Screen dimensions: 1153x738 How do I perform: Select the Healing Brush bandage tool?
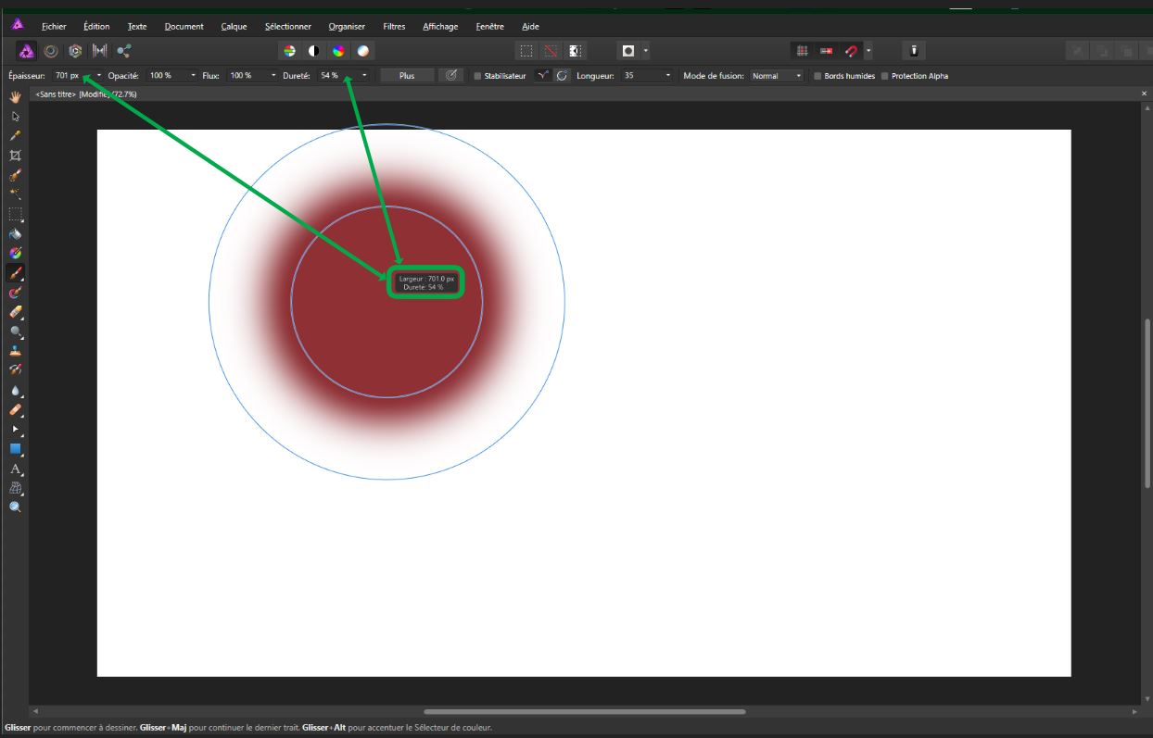click(x=16, y=409)
